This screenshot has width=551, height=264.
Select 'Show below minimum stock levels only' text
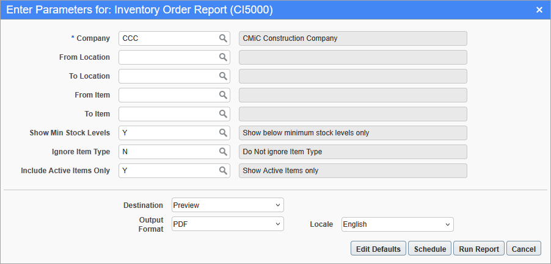[x=305, y=133]
